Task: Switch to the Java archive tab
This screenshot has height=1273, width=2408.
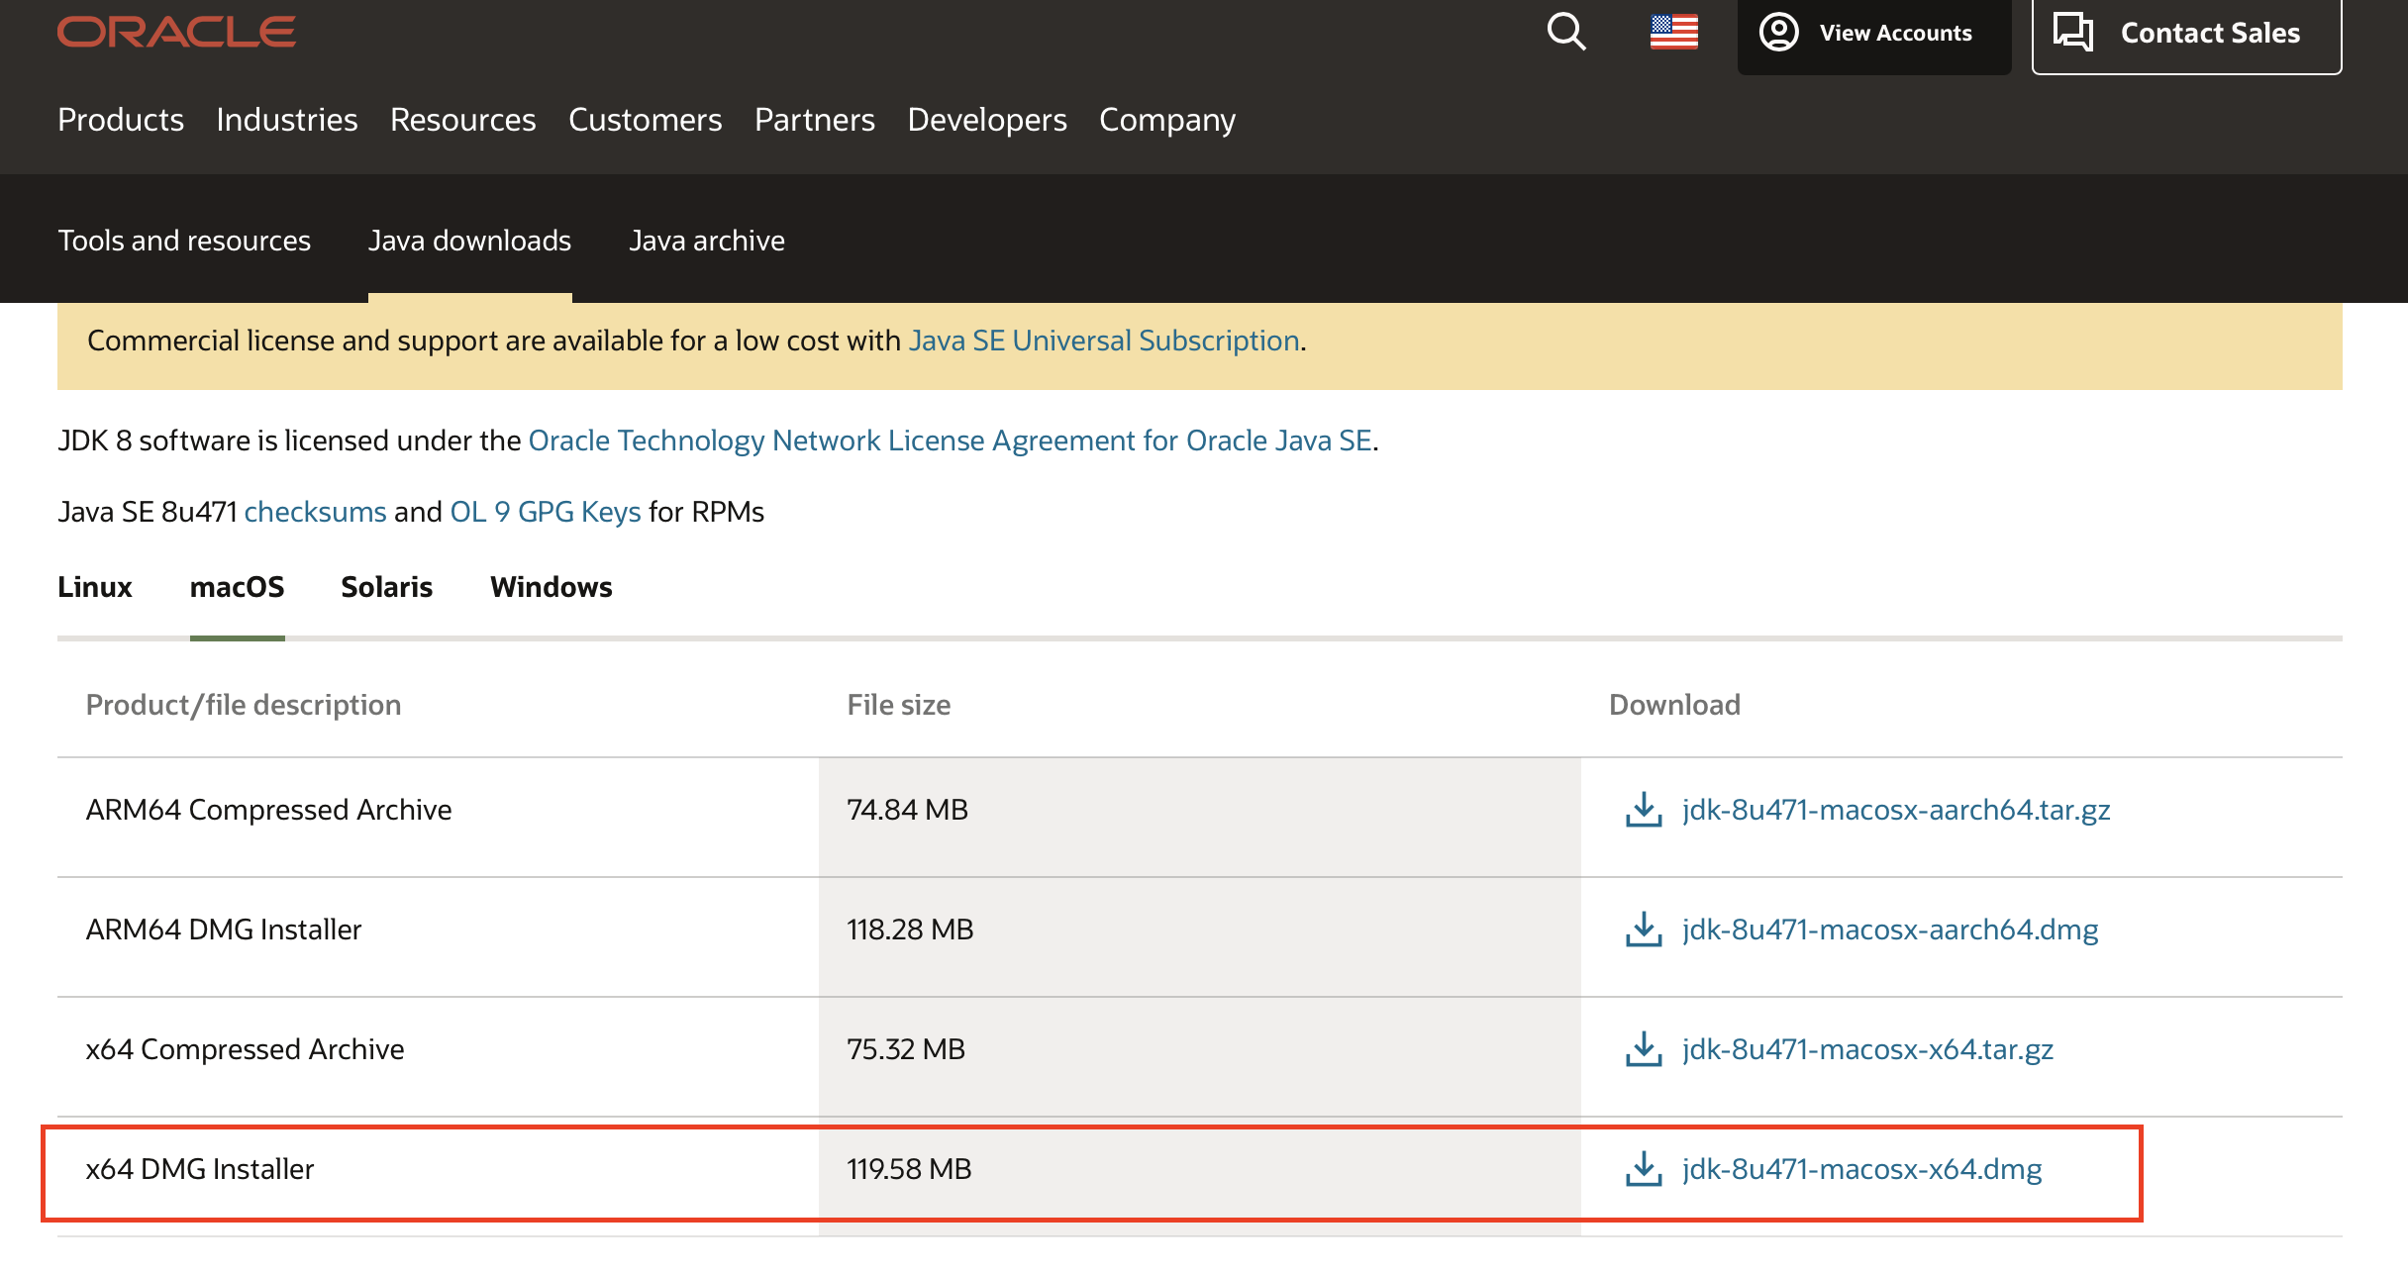Action: tap(707, 241)
